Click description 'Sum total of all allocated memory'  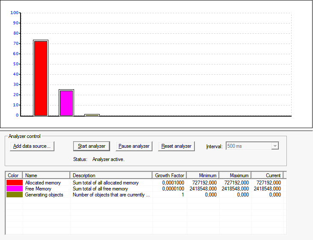[106, 183]
